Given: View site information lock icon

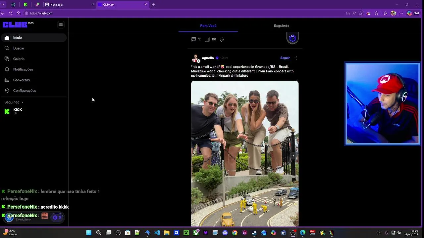Looking at the screenshot, I should (x=26, y=13).
